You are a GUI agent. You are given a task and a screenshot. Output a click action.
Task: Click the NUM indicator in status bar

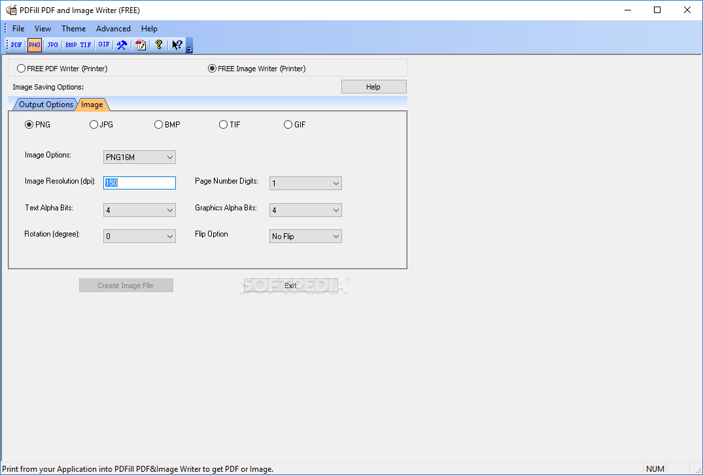click(x=655, y=469)
